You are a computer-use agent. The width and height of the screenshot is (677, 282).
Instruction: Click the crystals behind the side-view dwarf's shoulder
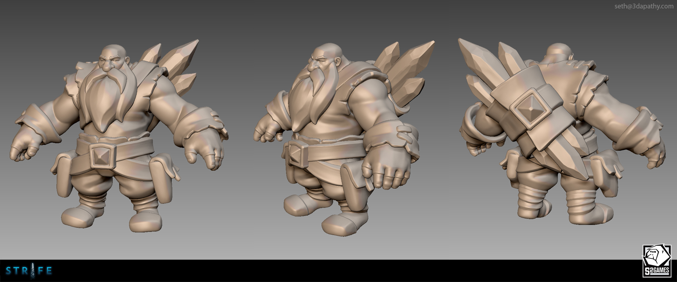(408, 64)
